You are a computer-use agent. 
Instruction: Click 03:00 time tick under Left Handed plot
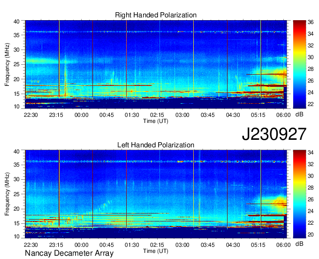182,244
